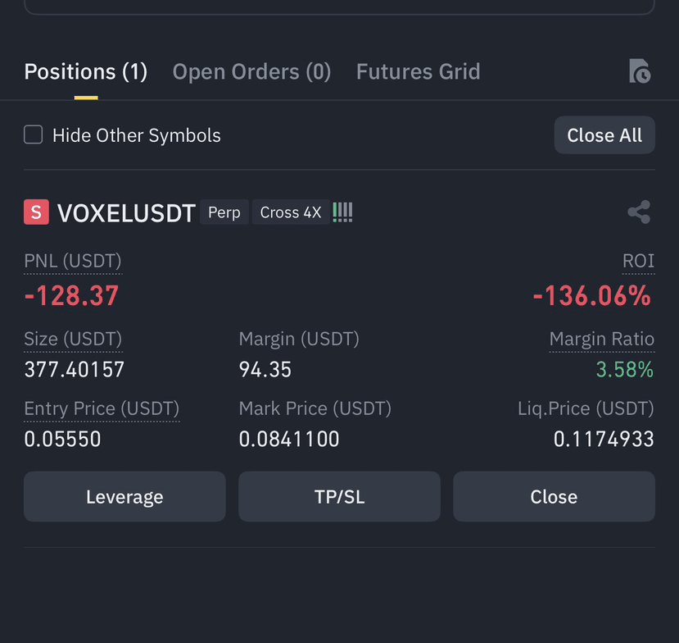
Task: Set TP/SL for the position
Action: tap(339, 496)
